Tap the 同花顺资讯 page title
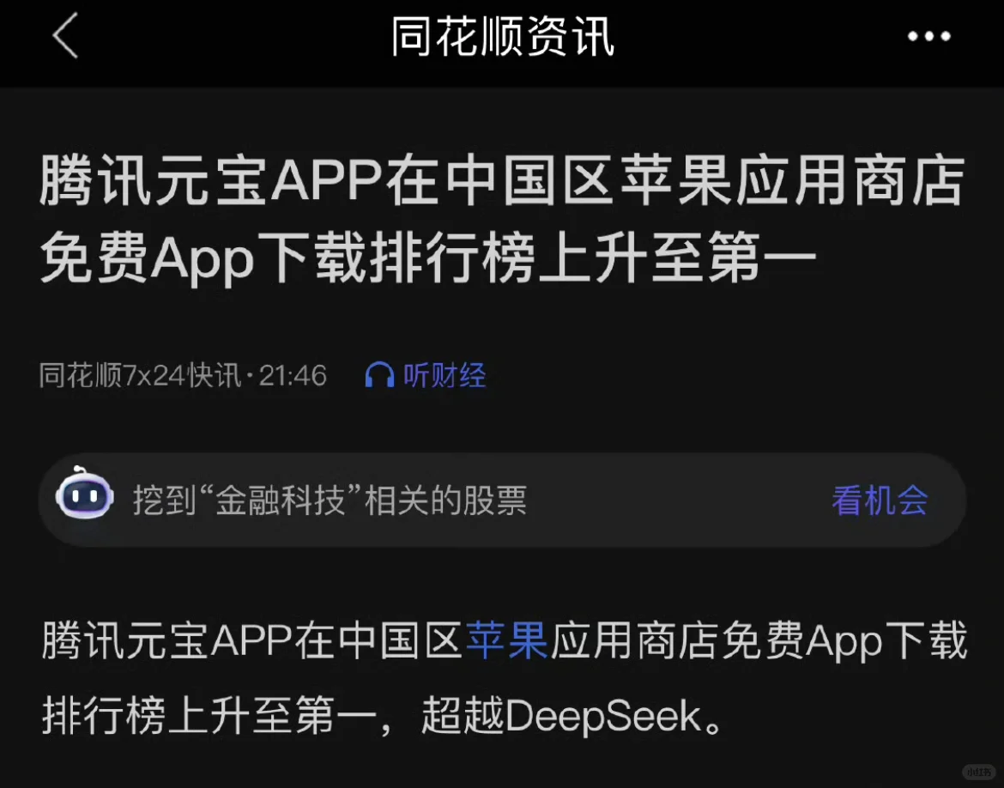 click(x=503, y=37)
